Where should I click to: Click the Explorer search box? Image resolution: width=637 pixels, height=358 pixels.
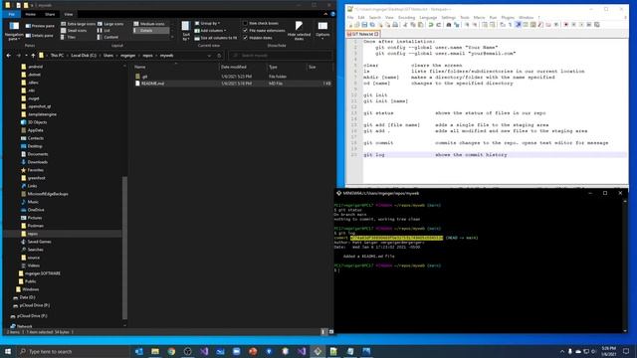282,56
